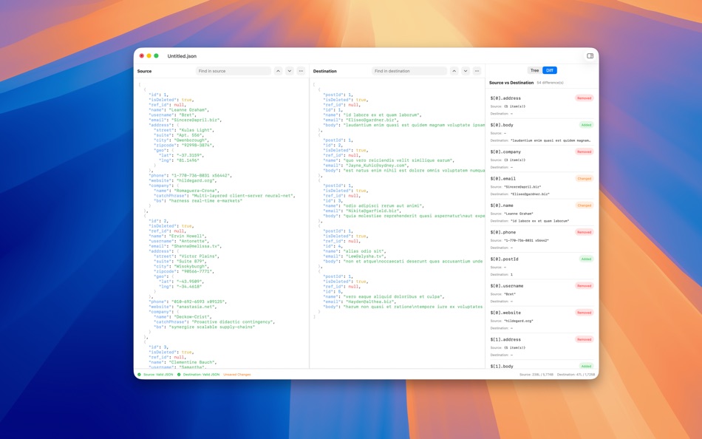The width and height of the screenshot is (702, 439).
Task: Open the Source search options ellipsis
Action: click(x=300, y=71)
